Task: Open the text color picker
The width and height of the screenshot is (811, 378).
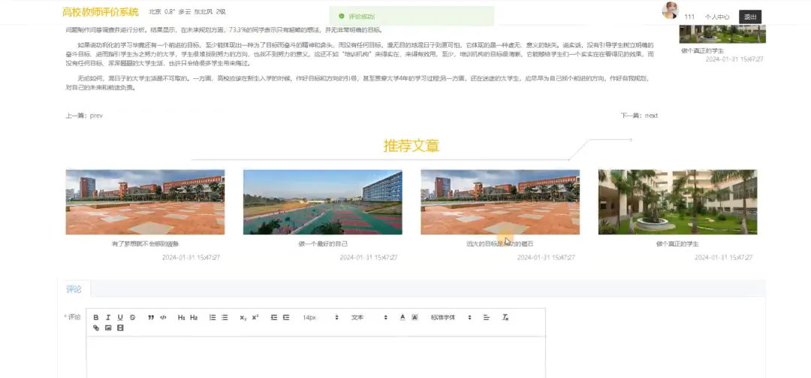Action: [402, 317]
